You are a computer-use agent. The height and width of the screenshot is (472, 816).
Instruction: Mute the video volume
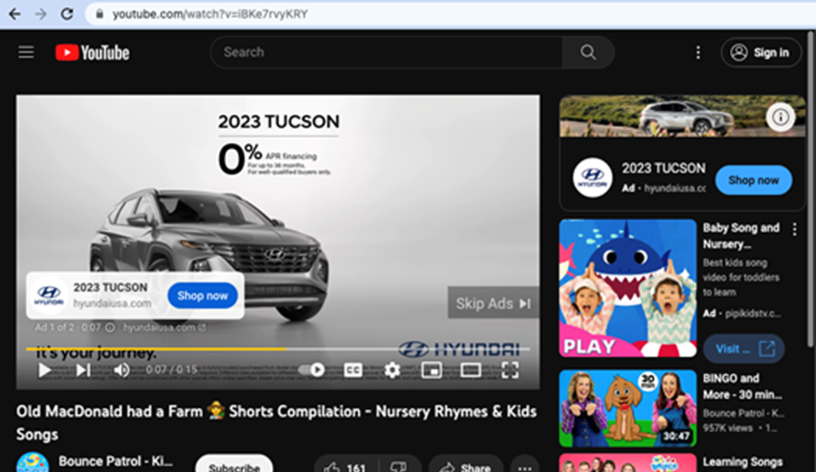point(121,370)
